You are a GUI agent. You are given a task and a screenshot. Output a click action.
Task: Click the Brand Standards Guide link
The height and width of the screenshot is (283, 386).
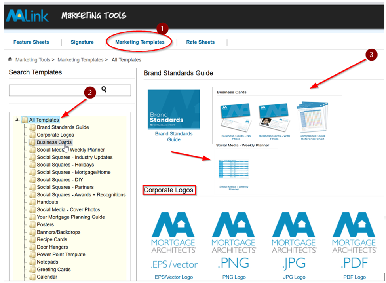(174, 137)
